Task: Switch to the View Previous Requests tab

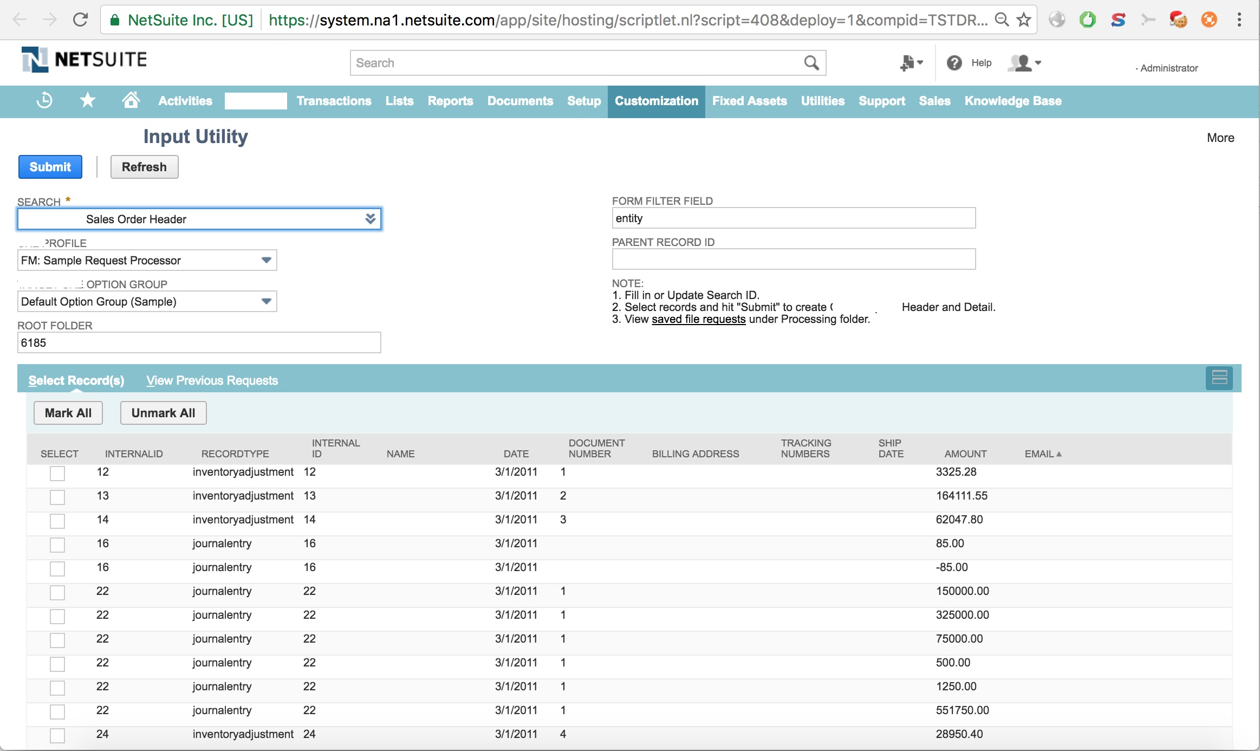Action: point(212,380)
